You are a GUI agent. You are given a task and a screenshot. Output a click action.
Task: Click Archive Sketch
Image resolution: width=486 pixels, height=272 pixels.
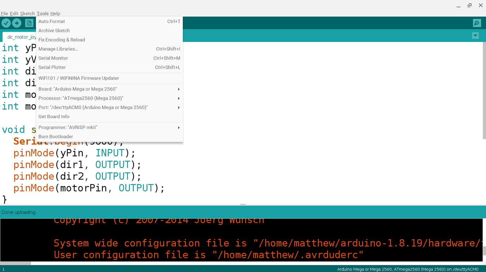click(x=54, y=31)
